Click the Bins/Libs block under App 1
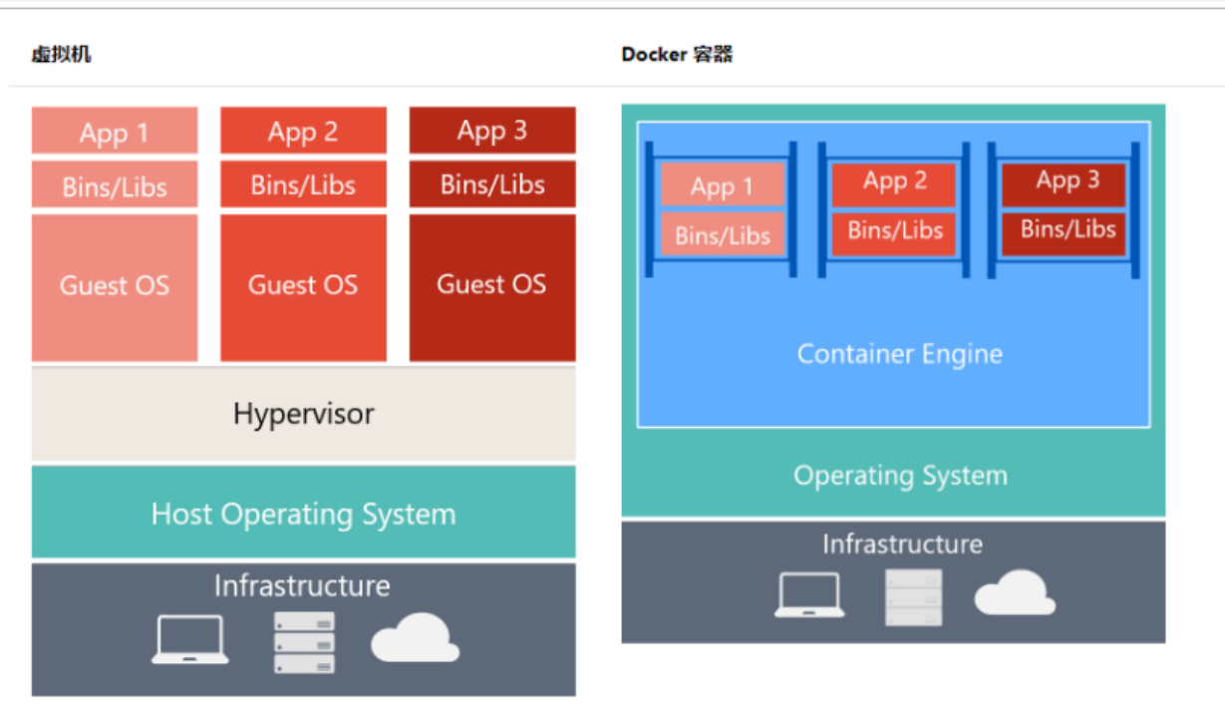The height and width of the screenshot is (718, 1225). tap(114, 184)
